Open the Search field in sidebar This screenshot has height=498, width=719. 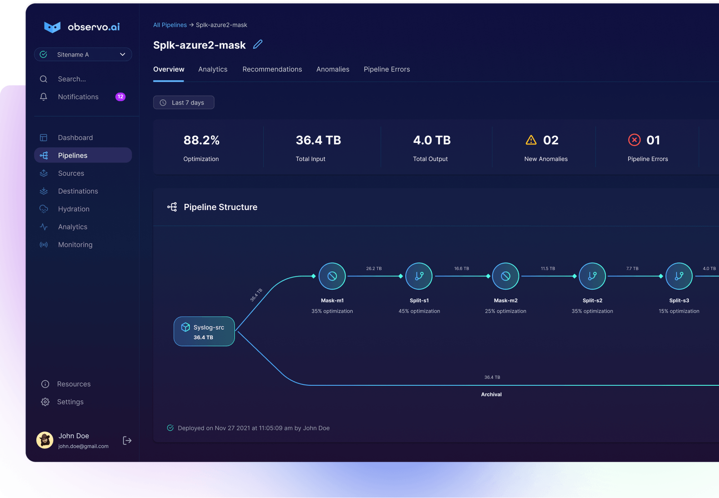[72, 79]
